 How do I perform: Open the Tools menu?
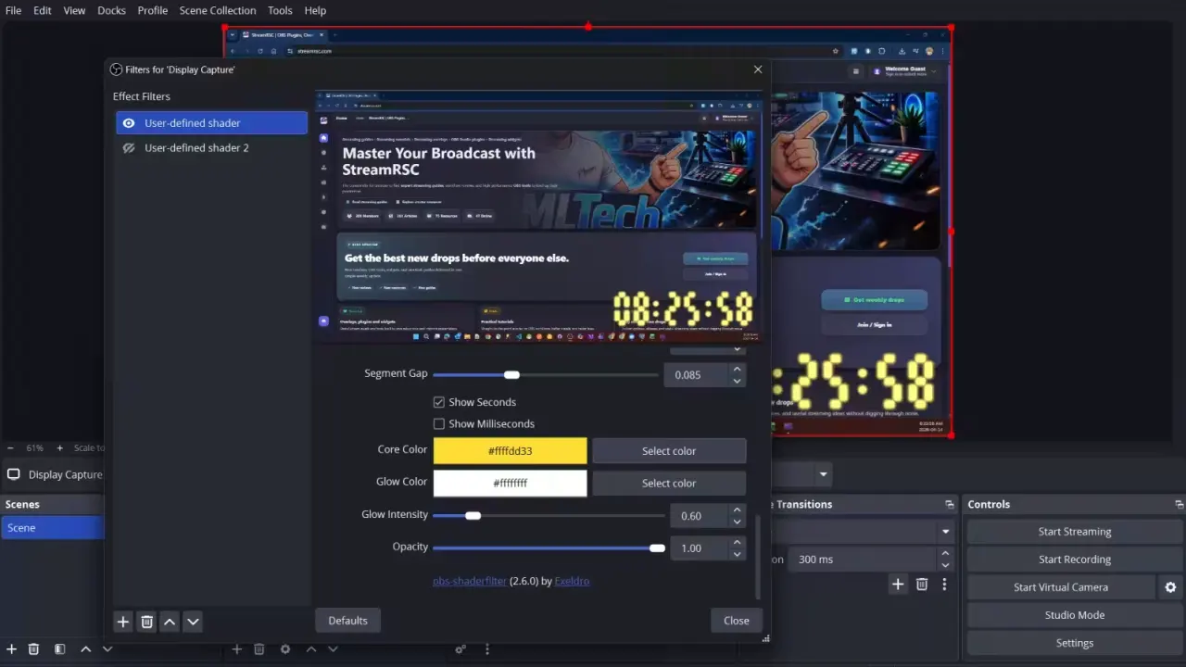click(280, 10)
